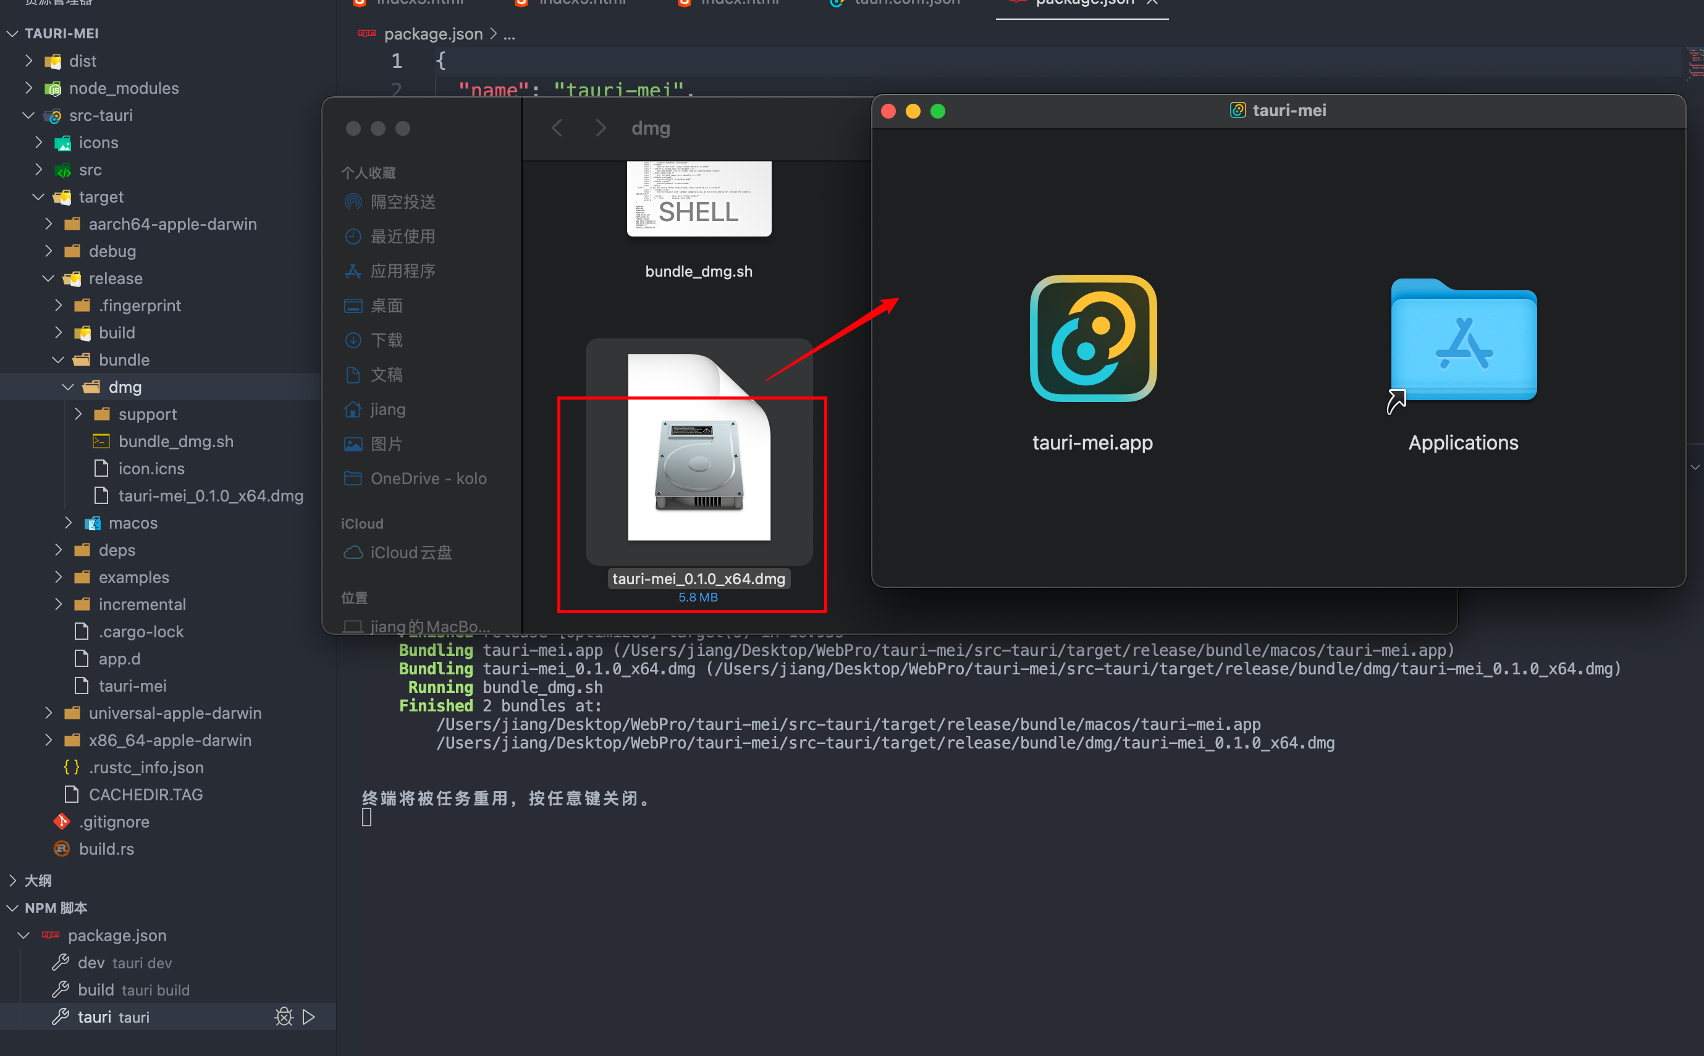Screen dimensions: 1704x1056
Task: Click Finder back navigation arrow
Action: [x=557, y=128]
